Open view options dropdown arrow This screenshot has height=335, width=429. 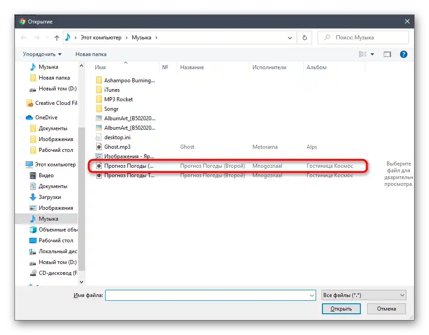coord(372,54)
